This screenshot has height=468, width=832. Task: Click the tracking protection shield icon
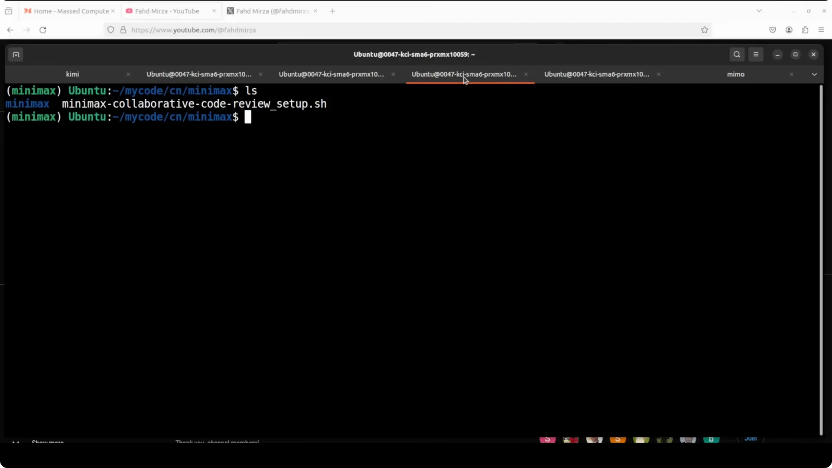111,30
